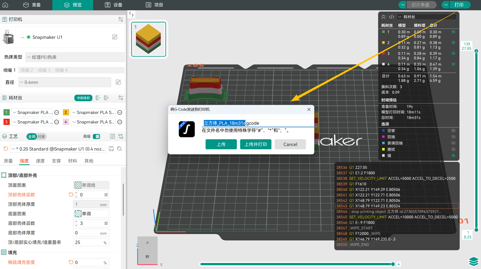Toggle the advanced (高级) mode switch
This screenshot has height=269, width=481.
[96, 137]
